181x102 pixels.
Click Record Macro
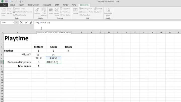tap(19, 9)
